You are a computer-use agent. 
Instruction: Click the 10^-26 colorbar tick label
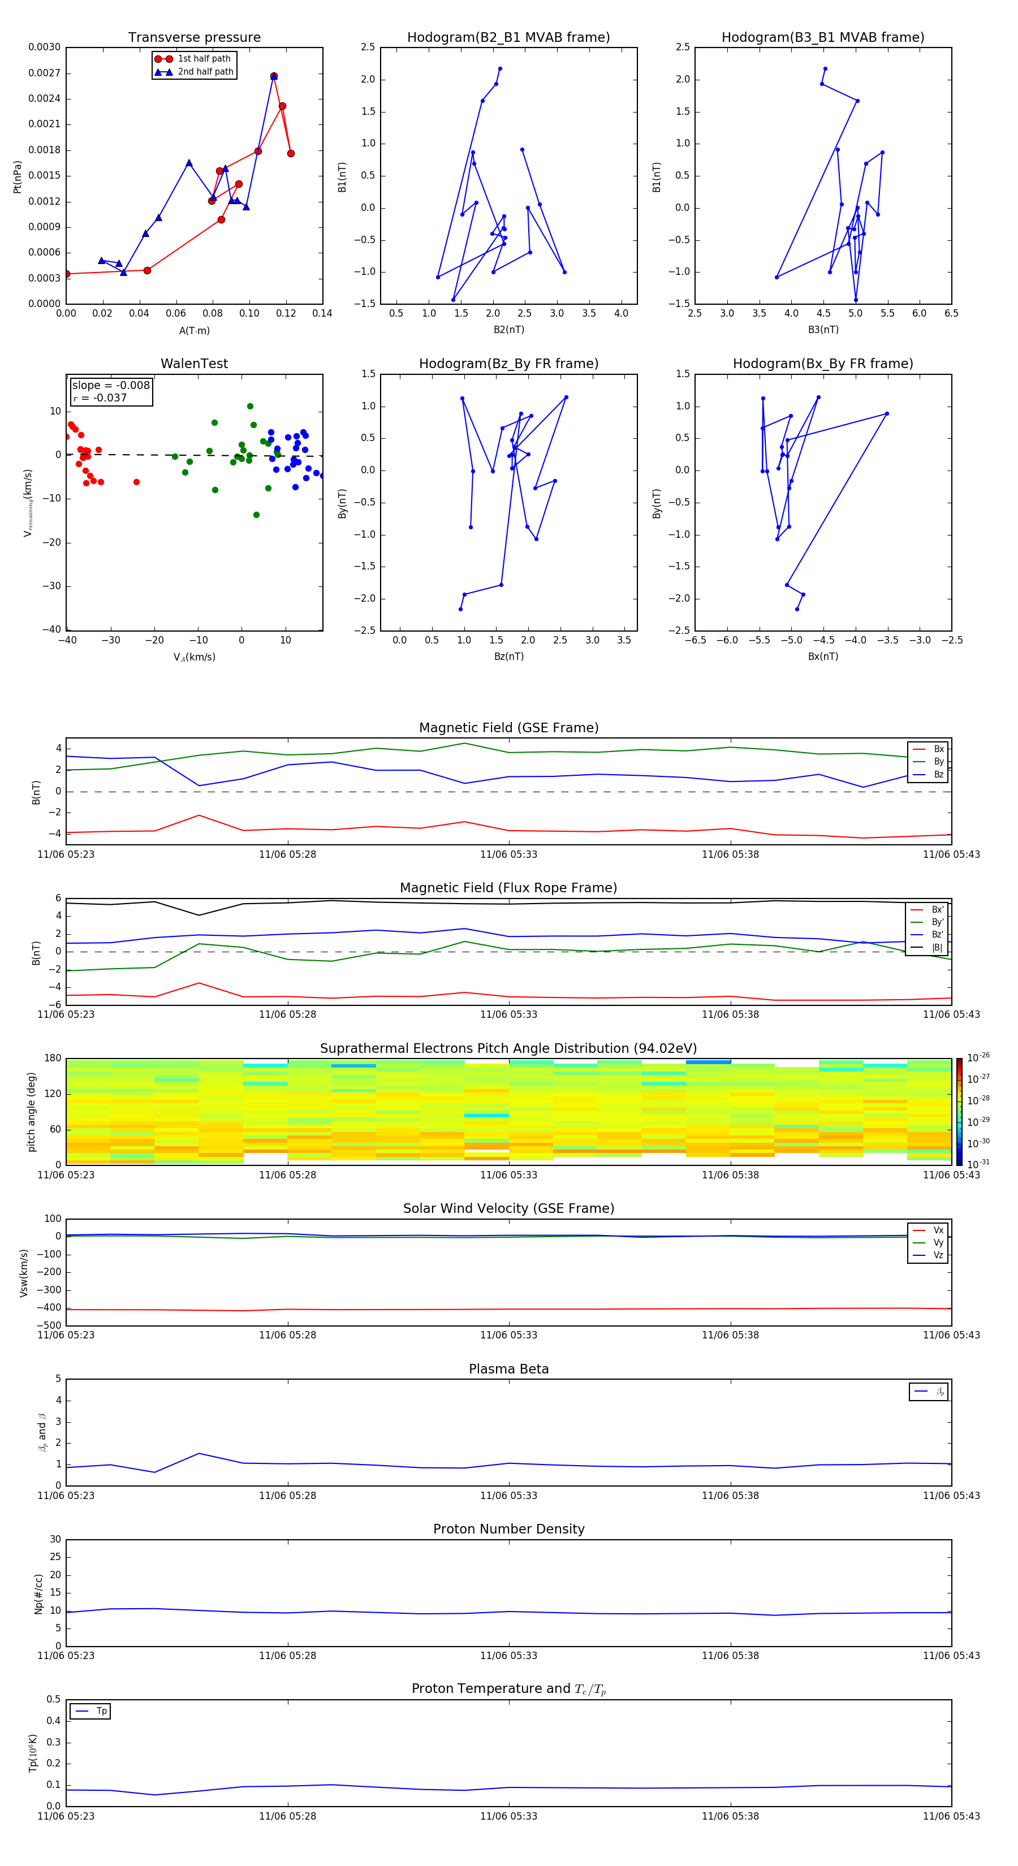click(978, 1057)
